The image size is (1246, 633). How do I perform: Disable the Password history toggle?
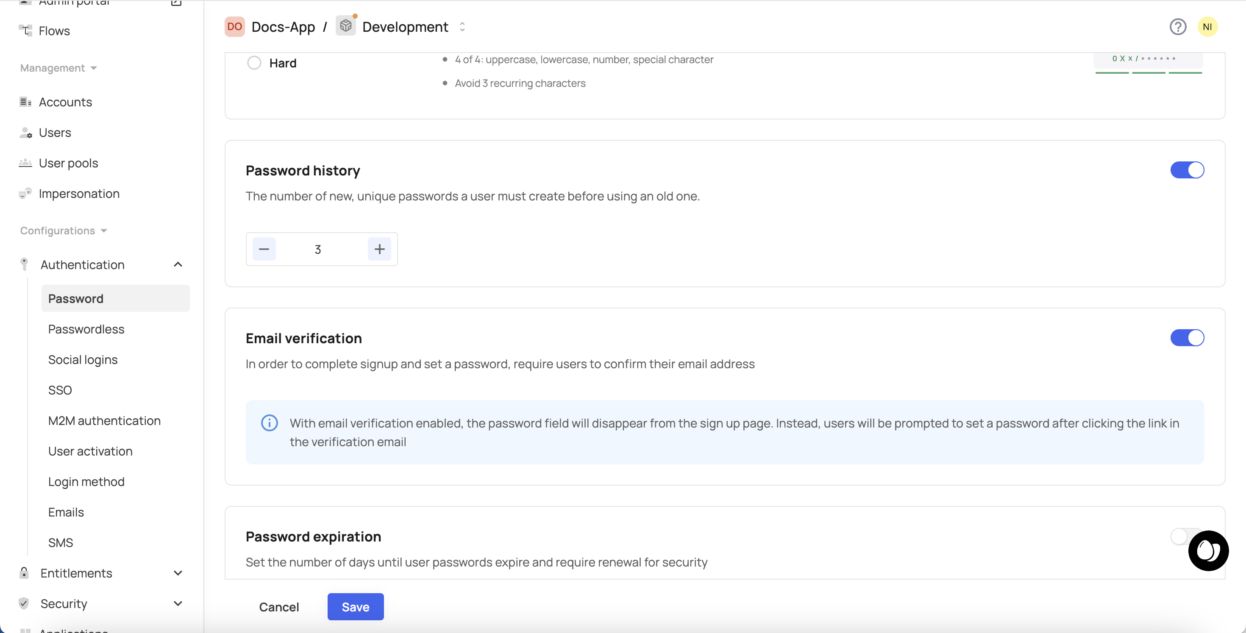coord(1187,170)
